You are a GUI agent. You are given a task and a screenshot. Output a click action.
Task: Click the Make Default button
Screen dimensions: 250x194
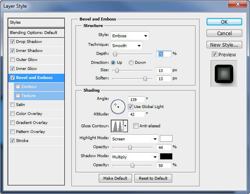[115, 178]
